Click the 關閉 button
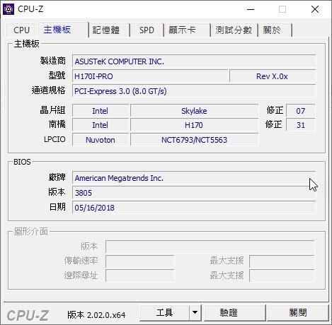This screenshot has width=332, height=325. point(298,313)
